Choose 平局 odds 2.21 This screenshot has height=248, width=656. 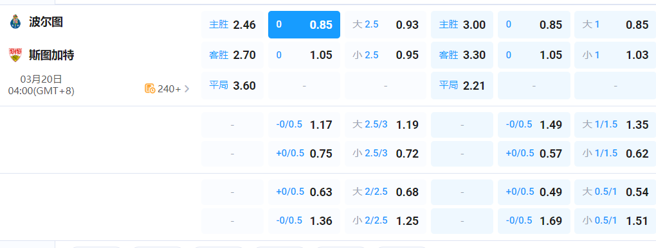click(x=462, y=85)
